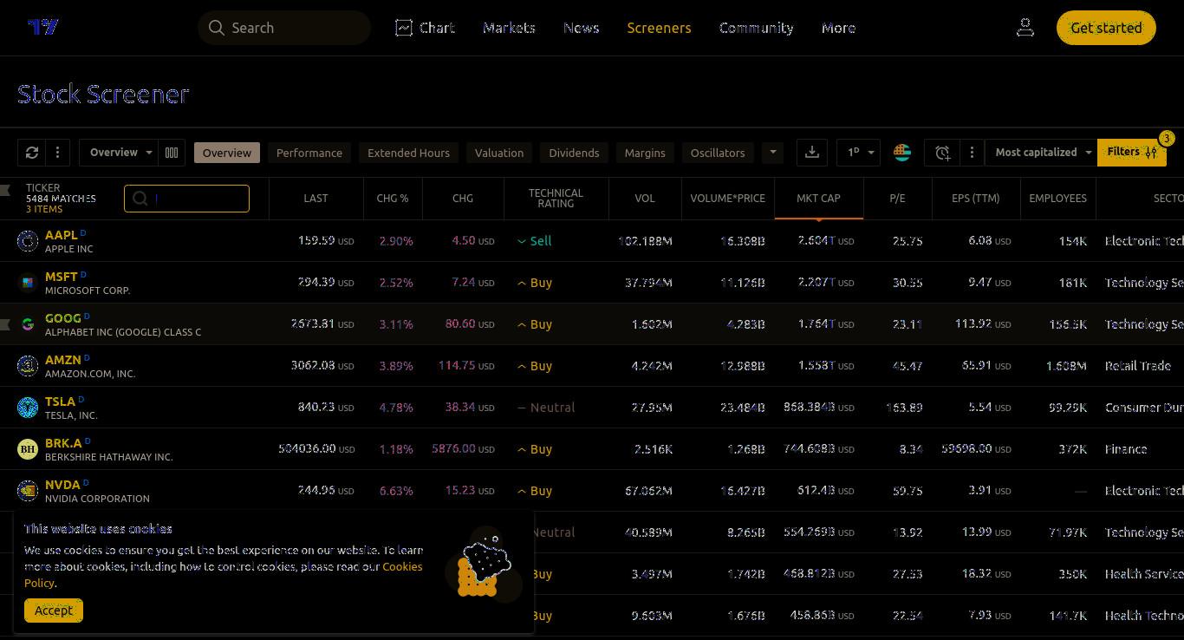The image size is (1184, 640).
Task: Switch to the Oscillators tab
Action: coord(718,153)
